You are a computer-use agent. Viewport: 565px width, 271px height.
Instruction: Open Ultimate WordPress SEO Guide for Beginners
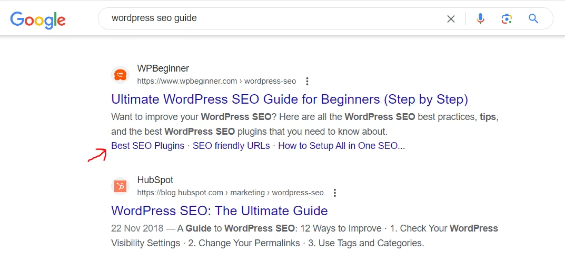(290, 99)
